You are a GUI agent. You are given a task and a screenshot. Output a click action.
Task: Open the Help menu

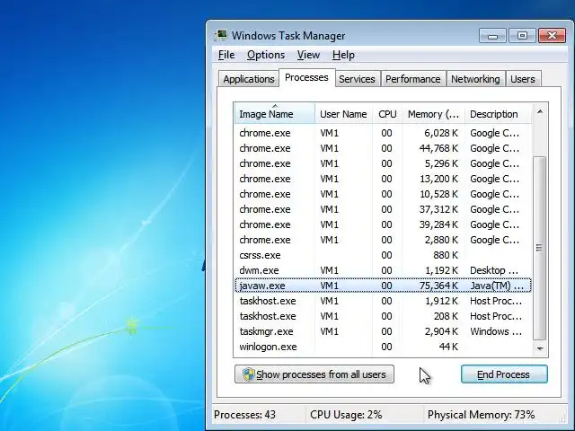coord(343,55)
